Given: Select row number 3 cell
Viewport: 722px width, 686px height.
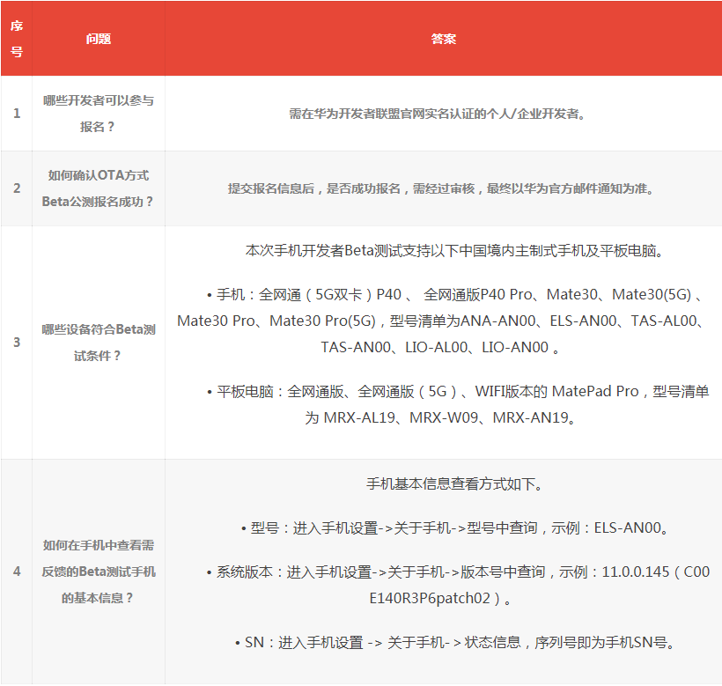Looking at the screenshot, I should click(17, 342).
